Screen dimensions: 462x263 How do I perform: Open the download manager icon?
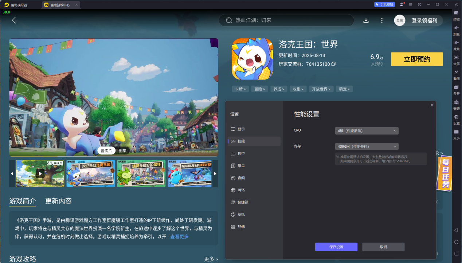366,20
